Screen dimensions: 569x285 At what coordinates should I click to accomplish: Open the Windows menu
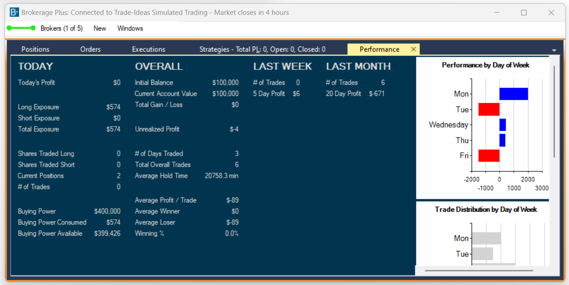130,28
